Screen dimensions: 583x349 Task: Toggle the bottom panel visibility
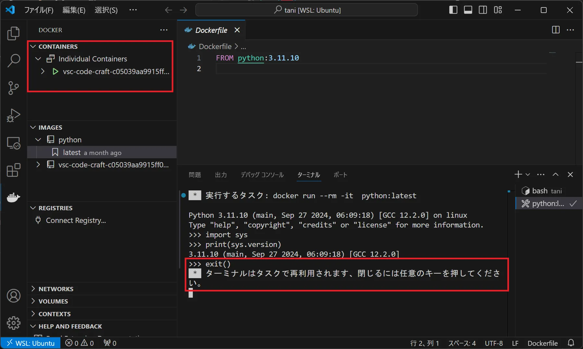pyautogui.click(x=468, y=10)
